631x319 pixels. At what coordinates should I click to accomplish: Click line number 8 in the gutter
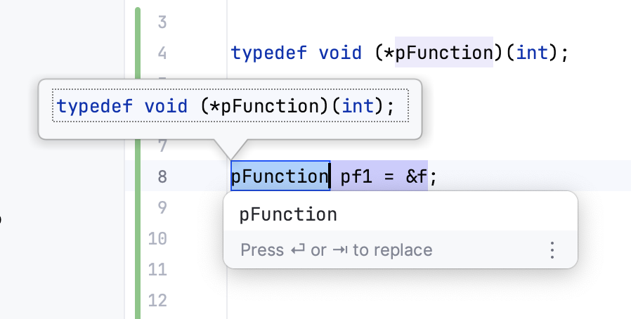pyautogui.click(x=162, y=176)
